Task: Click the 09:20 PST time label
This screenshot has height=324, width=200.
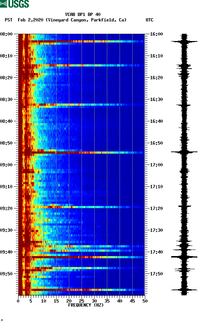Action: click(x=6, y=208)
